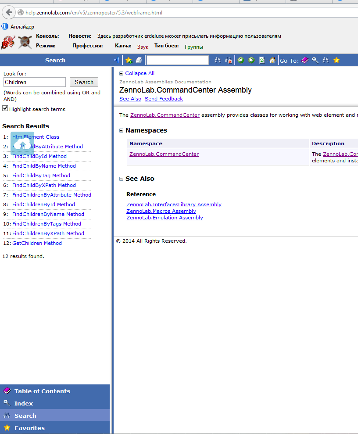Open FindChildByXPath Method result

44,186
